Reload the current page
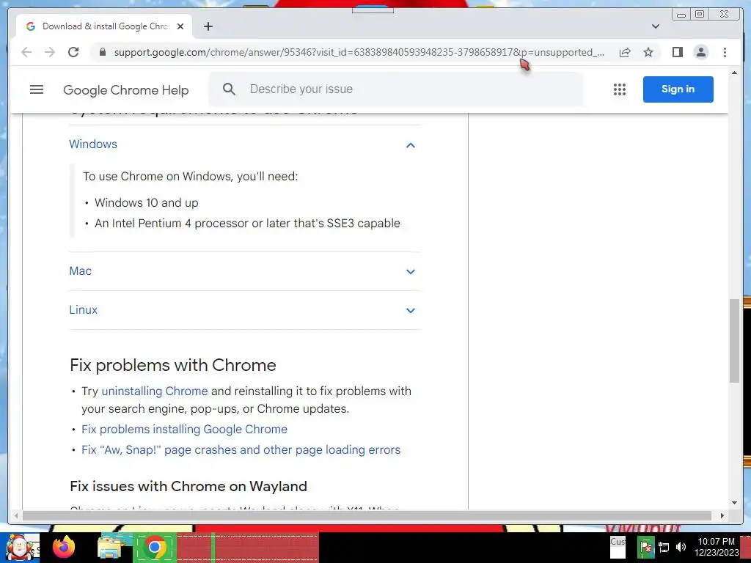 coord(73,52)
